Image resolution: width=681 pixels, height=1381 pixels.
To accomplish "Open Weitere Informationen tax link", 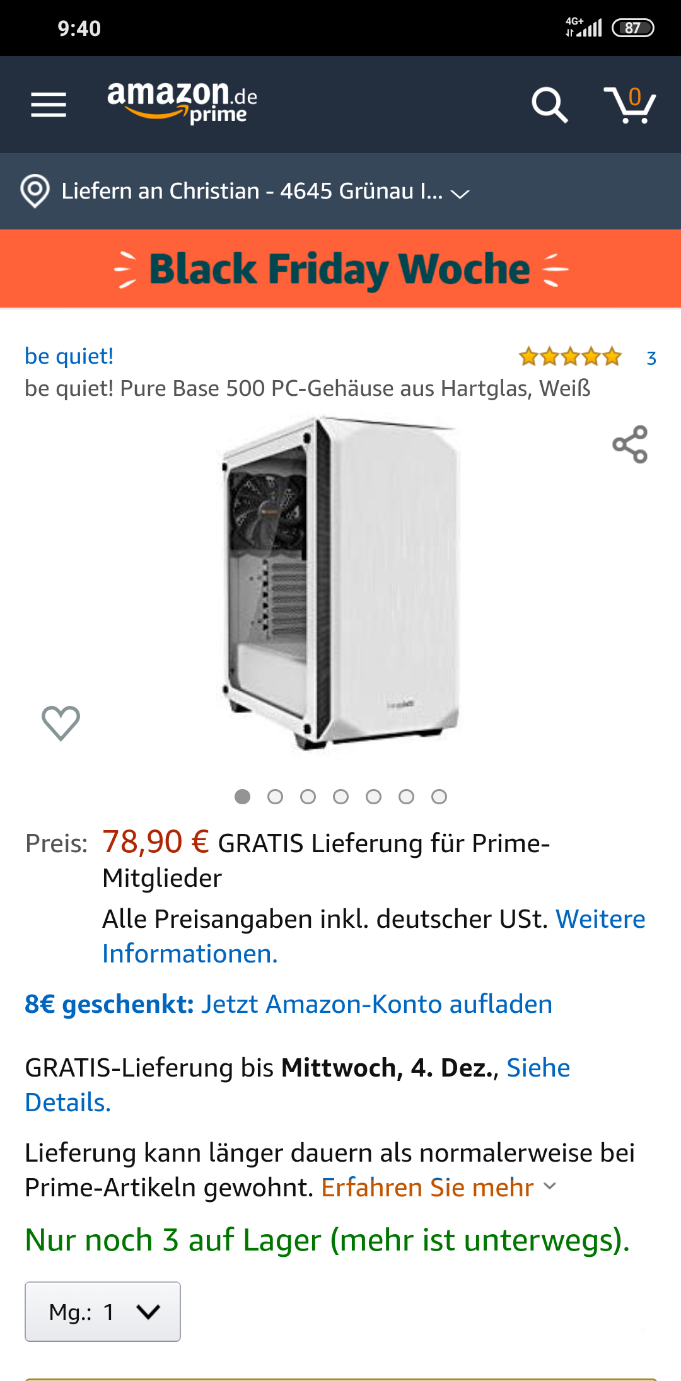I will [x=374, y=936].
